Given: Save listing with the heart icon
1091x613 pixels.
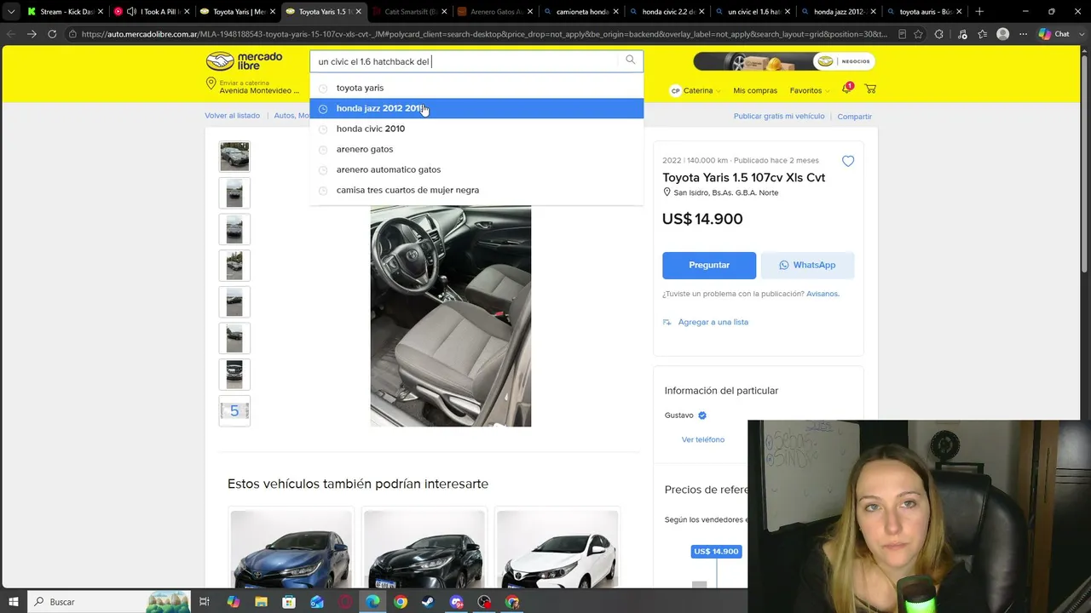Looking at the screenshot, I should [848, 161].
